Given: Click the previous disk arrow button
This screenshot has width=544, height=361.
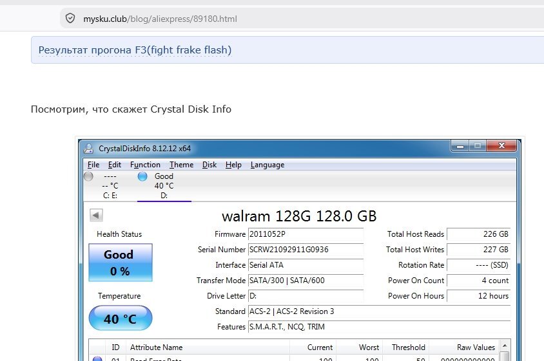Looking at the screenshot, I should pyautogui.click(x=96, y=215).
